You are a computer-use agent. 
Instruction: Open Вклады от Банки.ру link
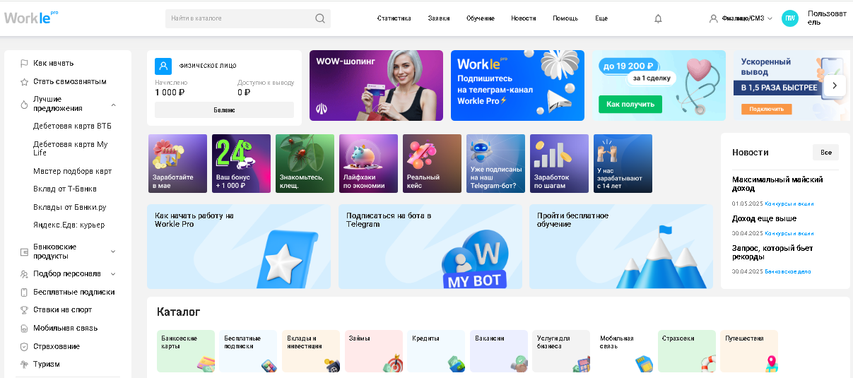(69, 208)
